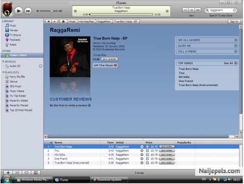Buy the song Tinu
Viewport: 244px width, 184px height.
click(x=167, y=151)
